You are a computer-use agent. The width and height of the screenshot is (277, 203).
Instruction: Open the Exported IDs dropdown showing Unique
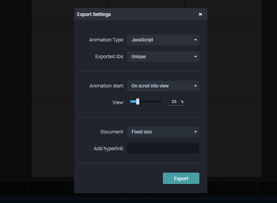click(163, 57)
